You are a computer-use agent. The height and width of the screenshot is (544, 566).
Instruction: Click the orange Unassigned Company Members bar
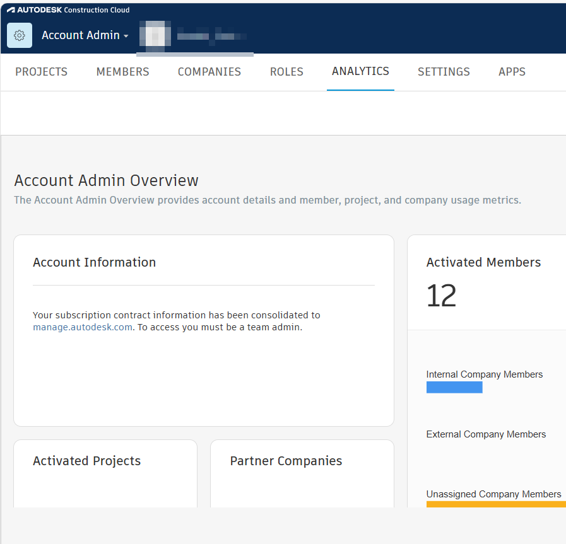point(496,504)
